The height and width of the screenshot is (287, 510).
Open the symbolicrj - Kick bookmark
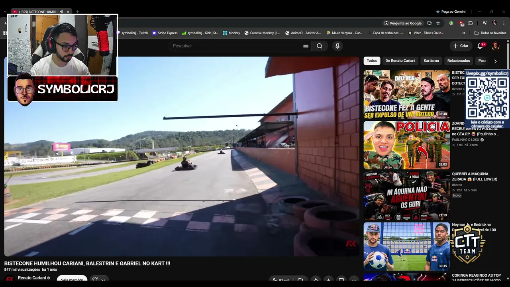point(200,33)
